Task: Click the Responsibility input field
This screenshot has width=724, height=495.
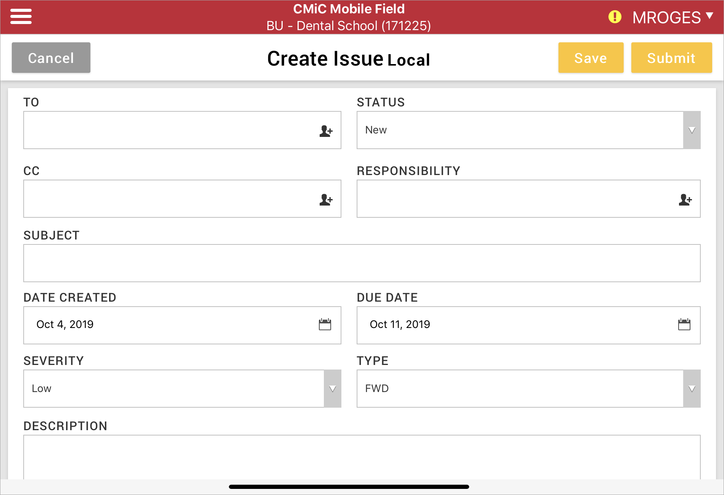Action: tap(515, 199)
